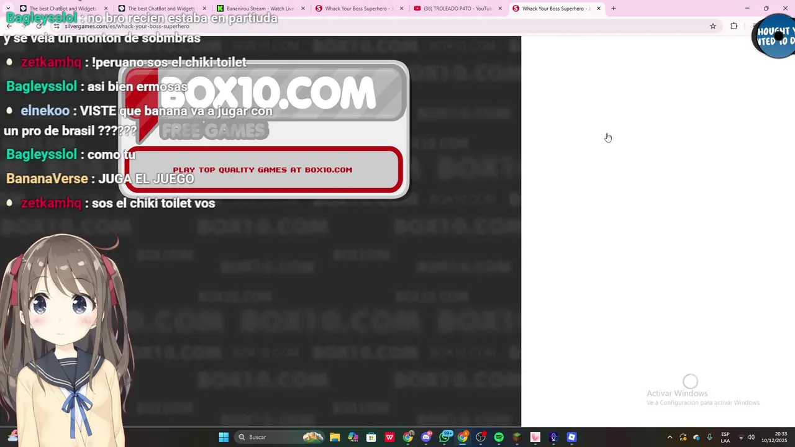
Task: Open Discord from the taskbar
Action: pyautogui.click(x=426, y=437)
